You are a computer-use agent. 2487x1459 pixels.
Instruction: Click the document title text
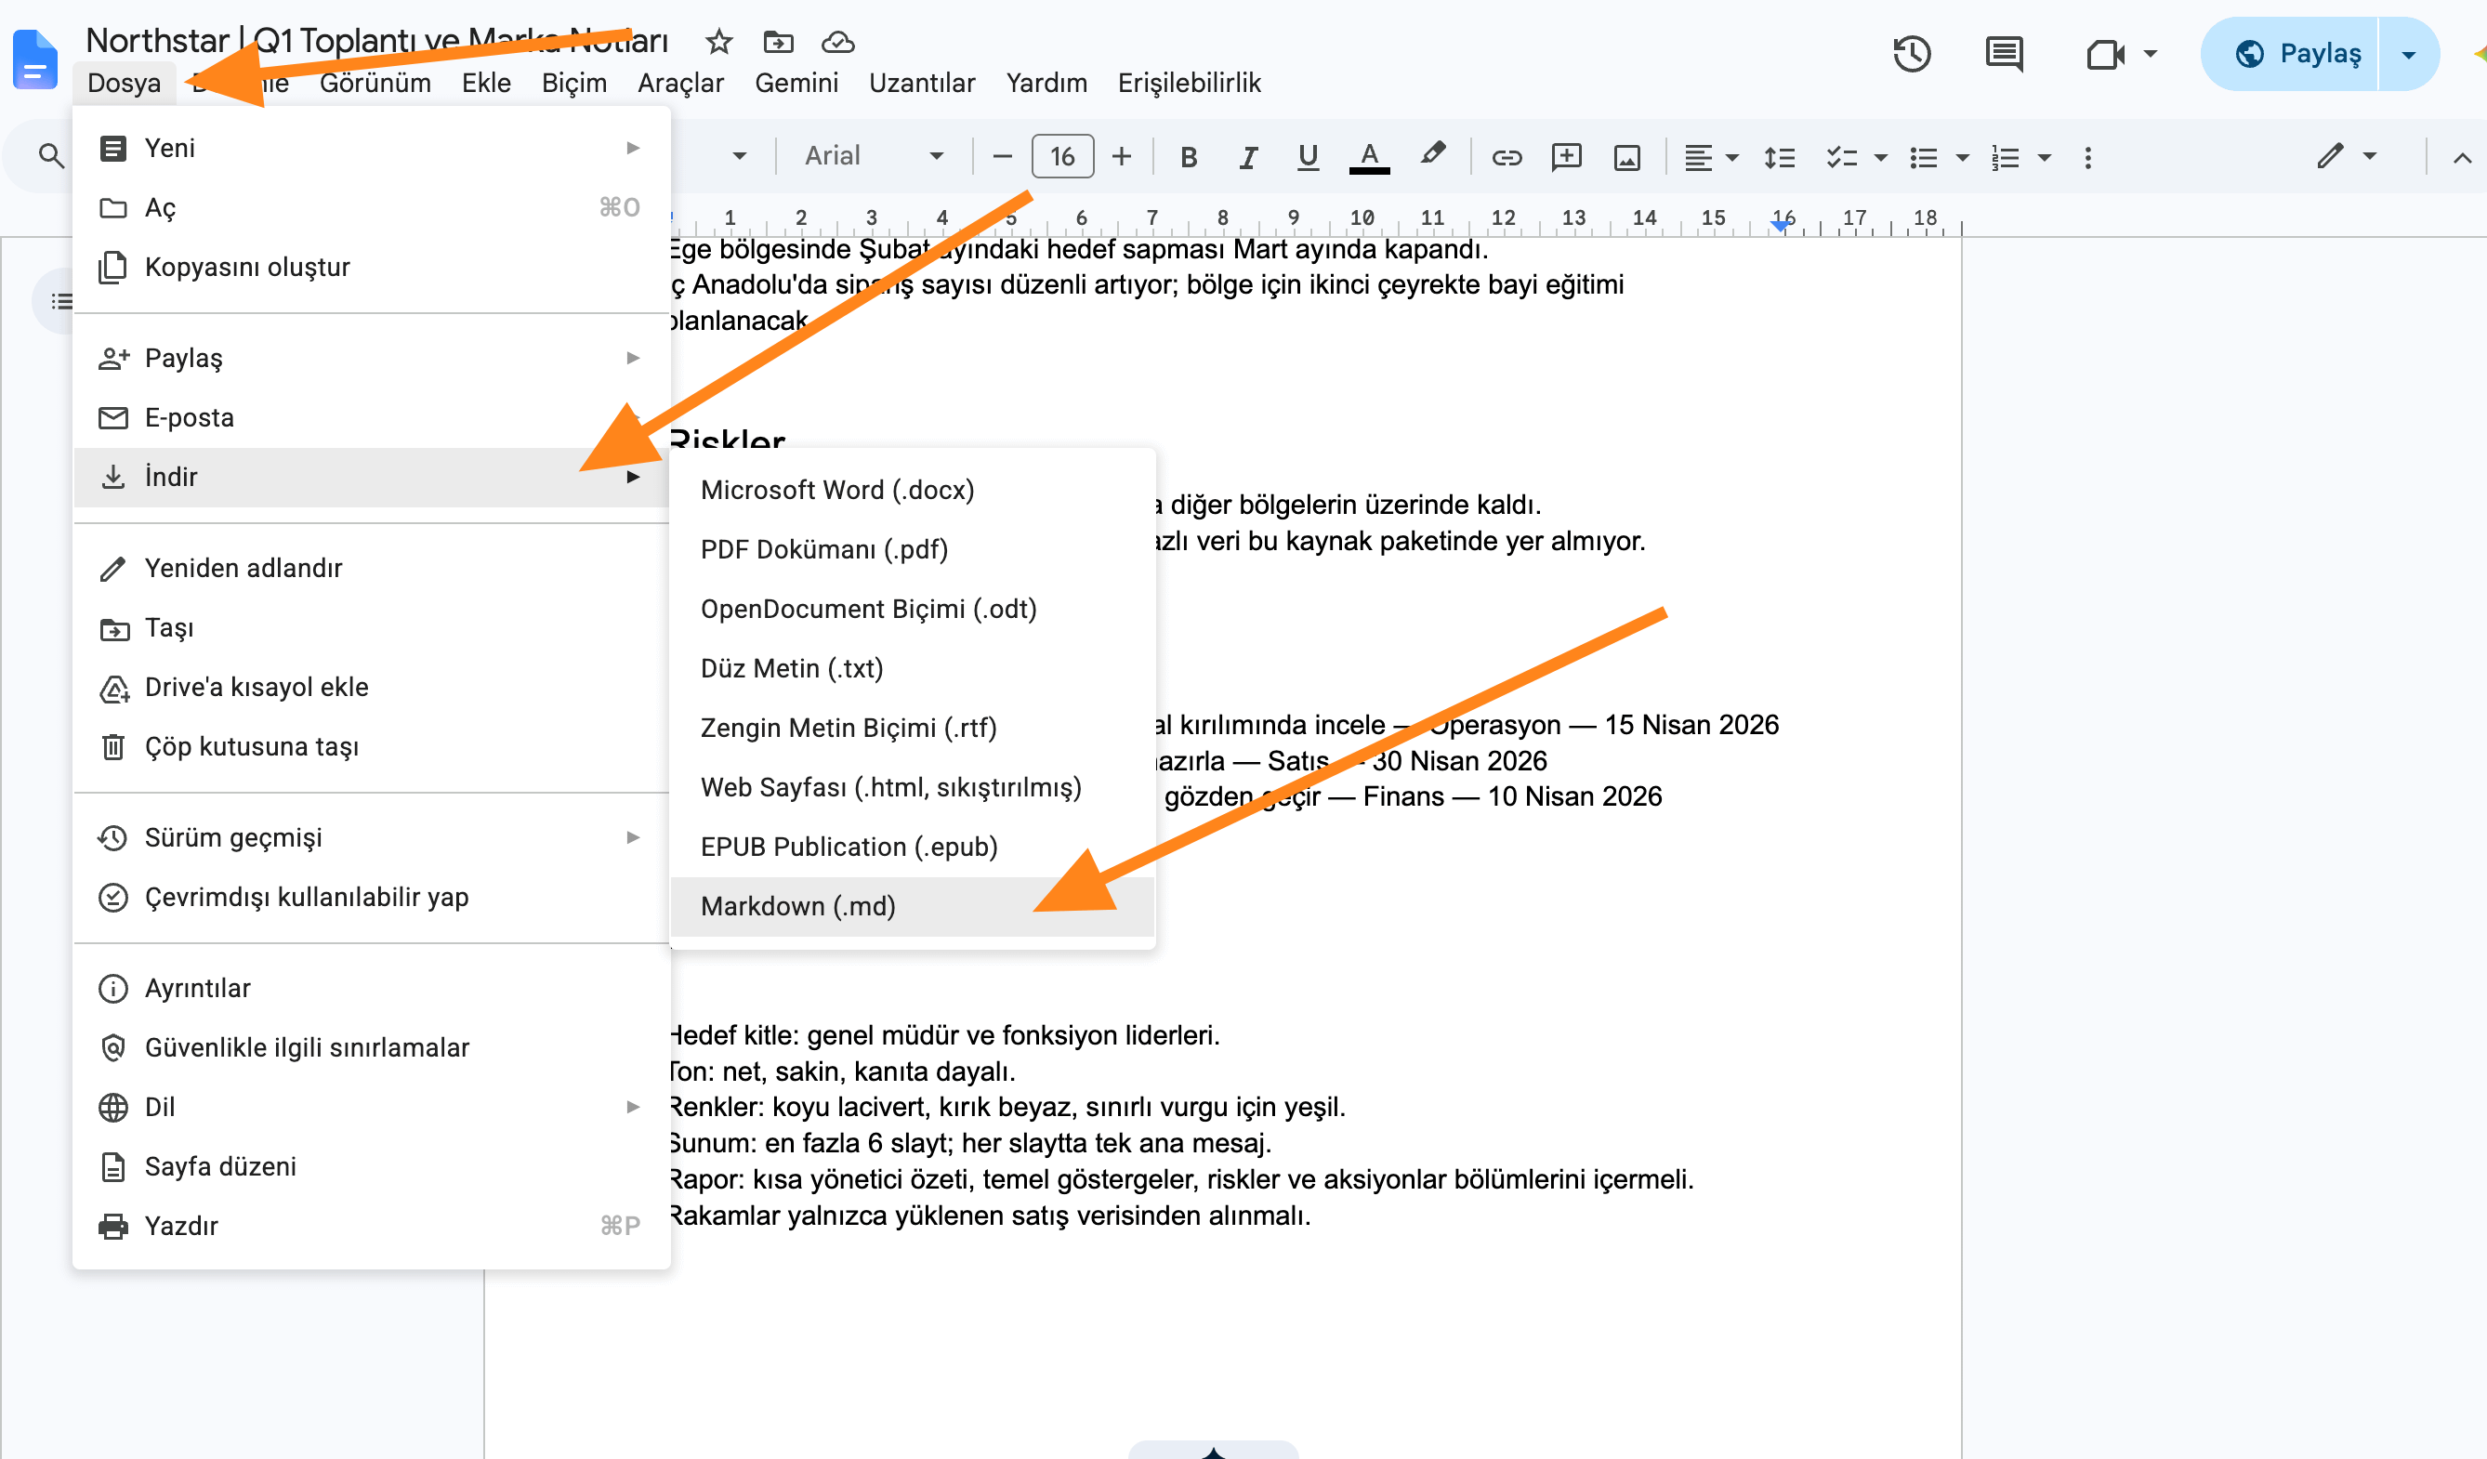tap(376, 41)
